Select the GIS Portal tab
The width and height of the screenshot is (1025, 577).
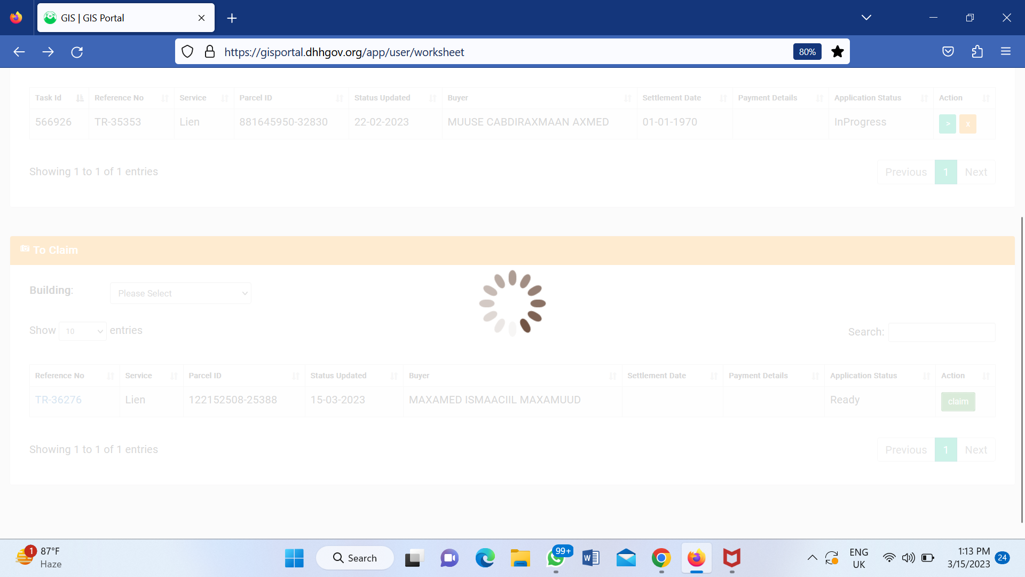(126, 18)
